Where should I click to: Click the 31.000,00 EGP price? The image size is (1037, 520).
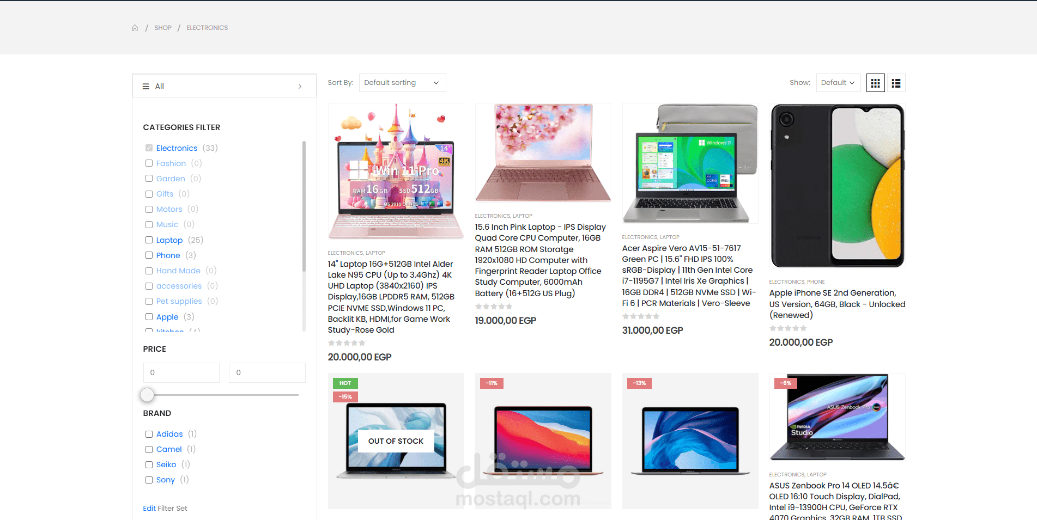(x=652, y=331)
